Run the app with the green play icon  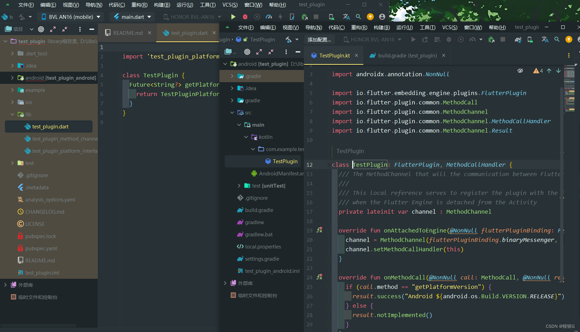point(233,17)
